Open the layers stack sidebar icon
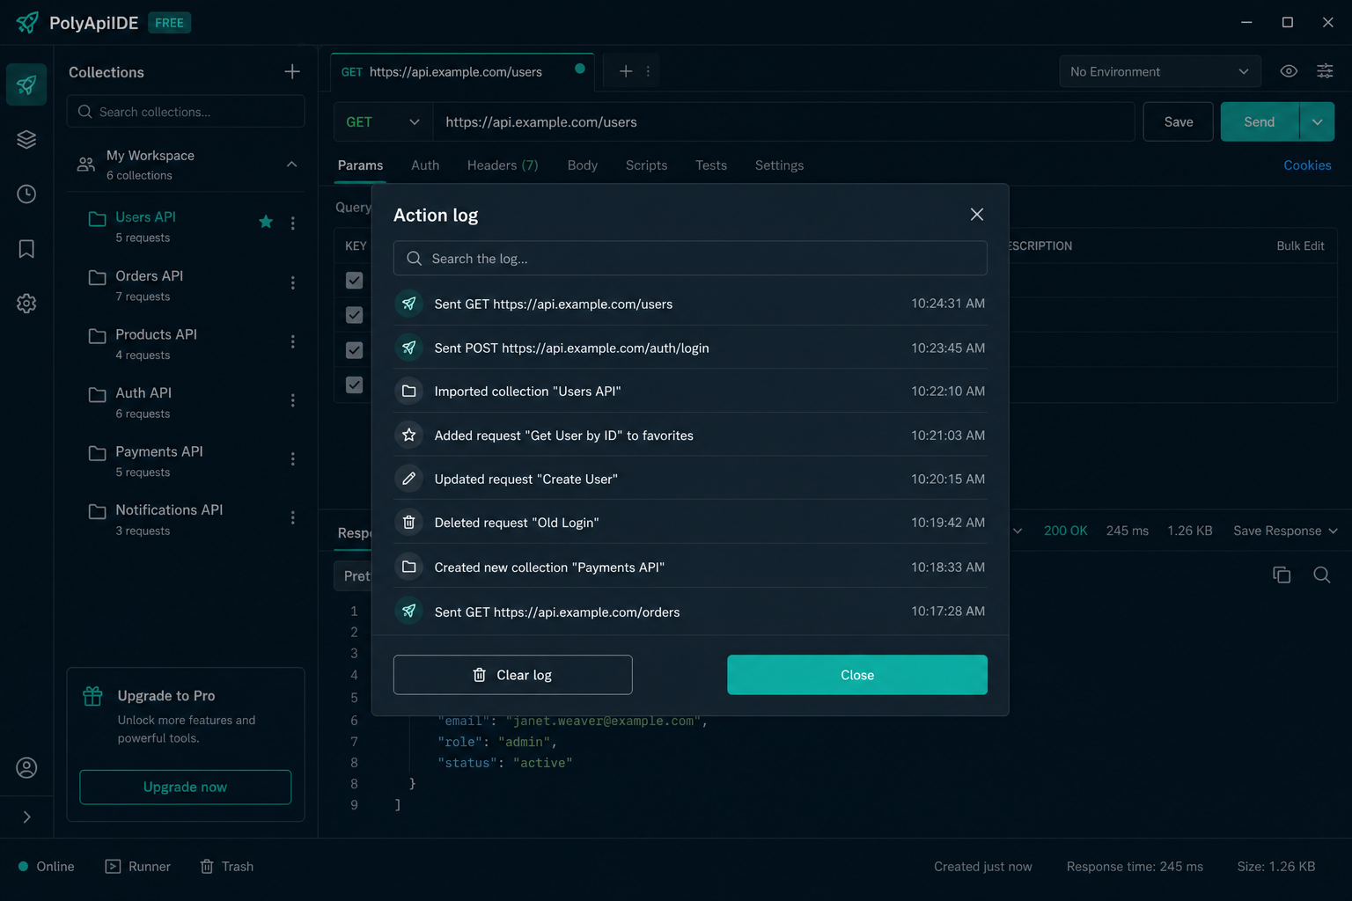The image size is (1352, 901). (26, 139)
